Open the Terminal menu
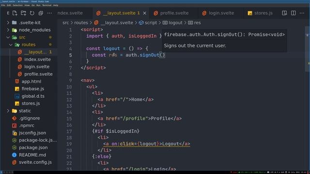Screen dimensions: 310x174 click(47, 5)
